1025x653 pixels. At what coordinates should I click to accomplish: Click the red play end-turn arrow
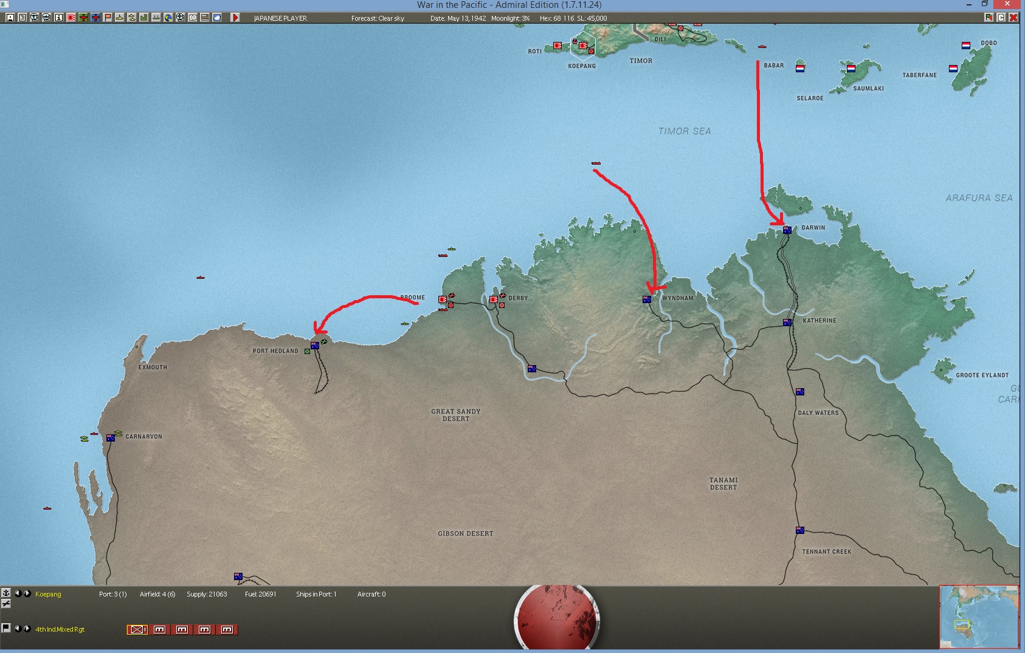coord(235,18)
